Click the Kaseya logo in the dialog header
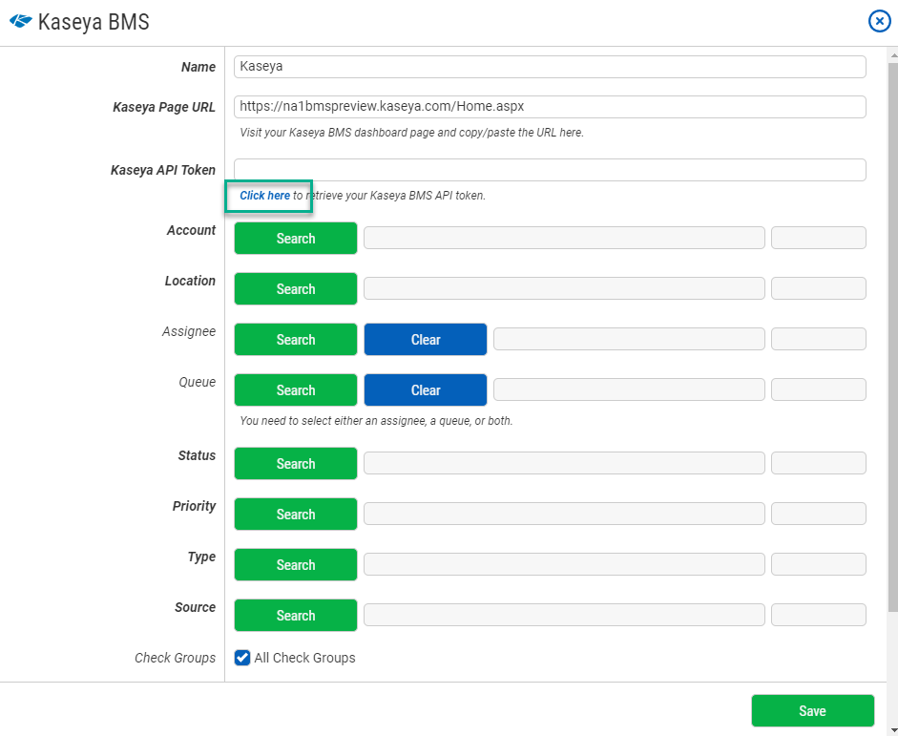Screen dimensions: 898x736 tap(19, 20)
